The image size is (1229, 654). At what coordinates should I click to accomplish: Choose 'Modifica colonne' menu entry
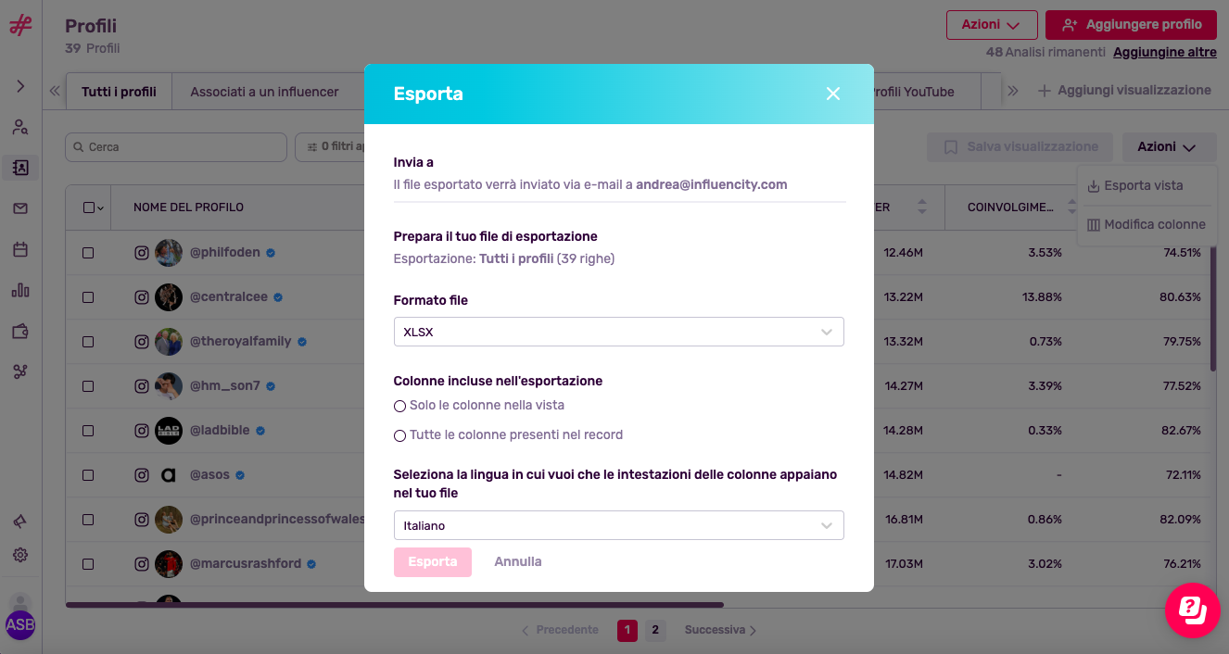point(1147,224)
